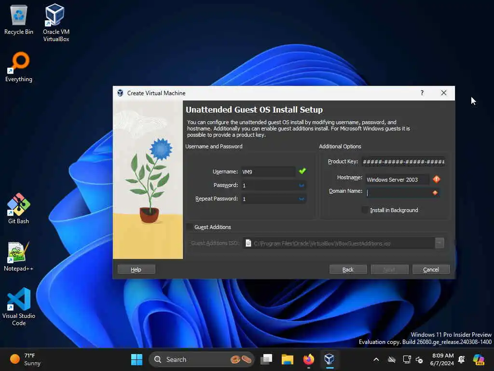
Task: Click the Cancel button
Action: 431,270
